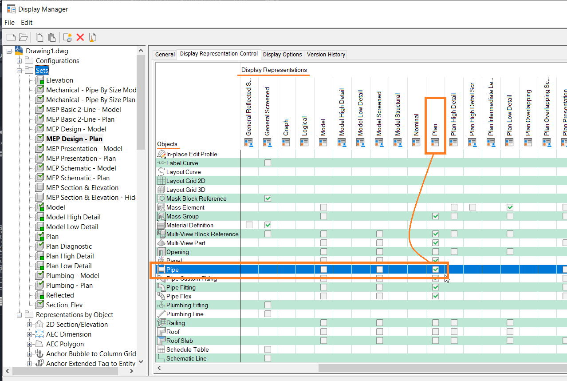This screenshot has height=381, width=567.
Task: Click the tree panel vertical scrollbar
Action: tap(141, 103)
